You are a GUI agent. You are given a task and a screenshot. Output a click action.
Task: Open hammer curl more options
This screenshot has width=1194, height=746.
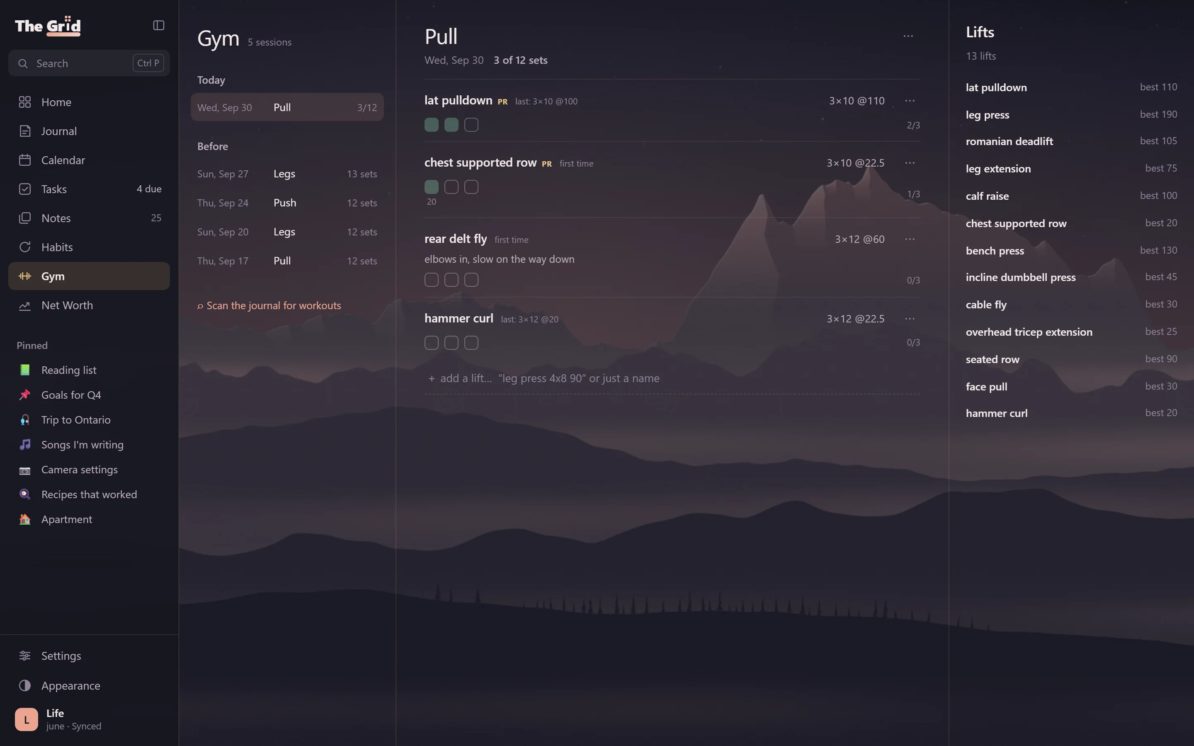910,319
